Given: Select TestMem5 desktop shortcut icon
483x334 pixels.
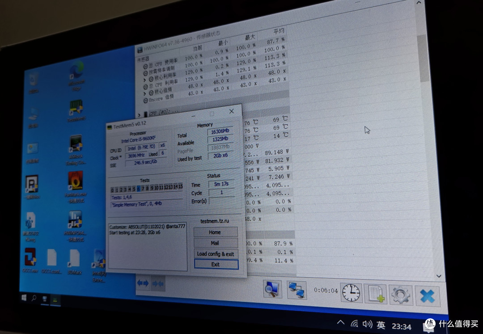Looking at the screenshot, I should point(76,110).
